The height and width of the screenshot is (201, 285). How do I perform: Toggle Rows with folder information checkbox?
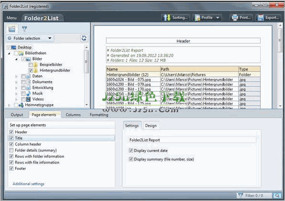[11, 156]
